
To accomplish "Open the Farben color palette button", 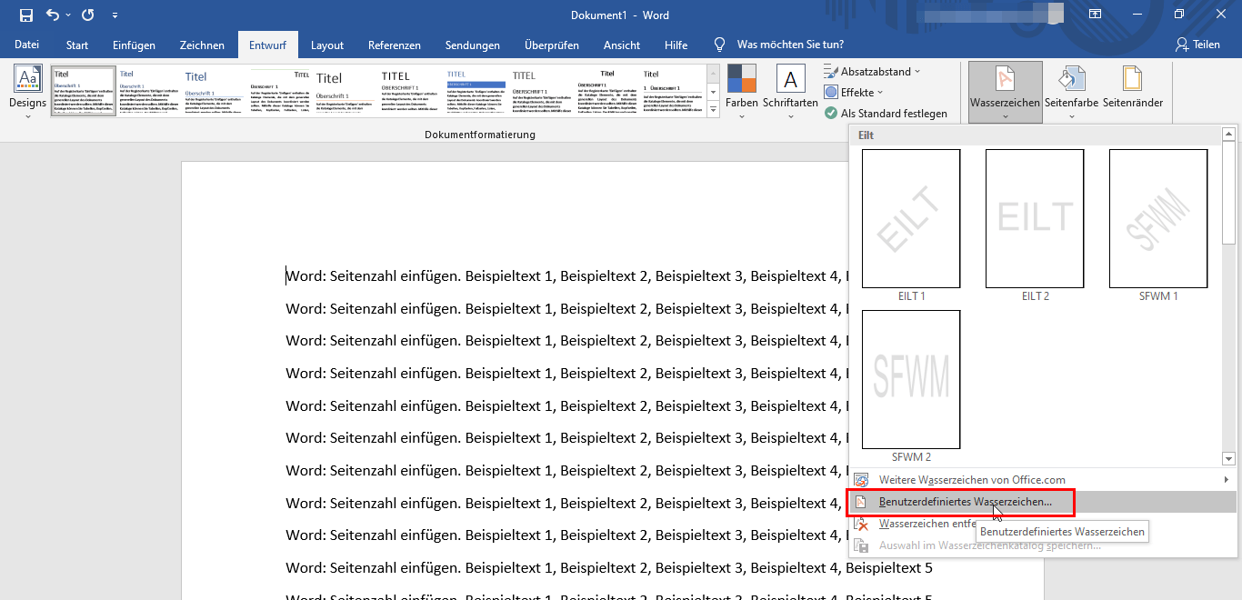I will (x=742, y=92).
